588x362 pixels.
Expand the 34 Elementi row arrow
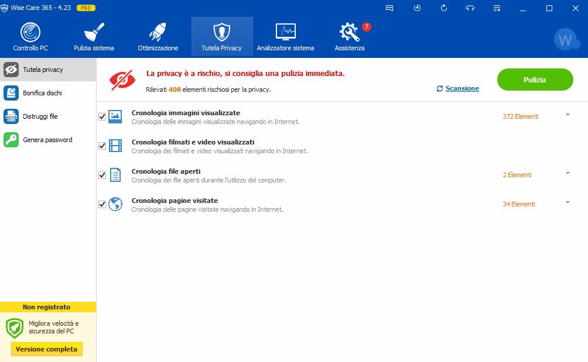568,202
